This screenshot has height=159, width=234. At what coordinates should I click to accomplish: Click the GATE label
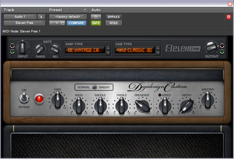coord(47,42)
